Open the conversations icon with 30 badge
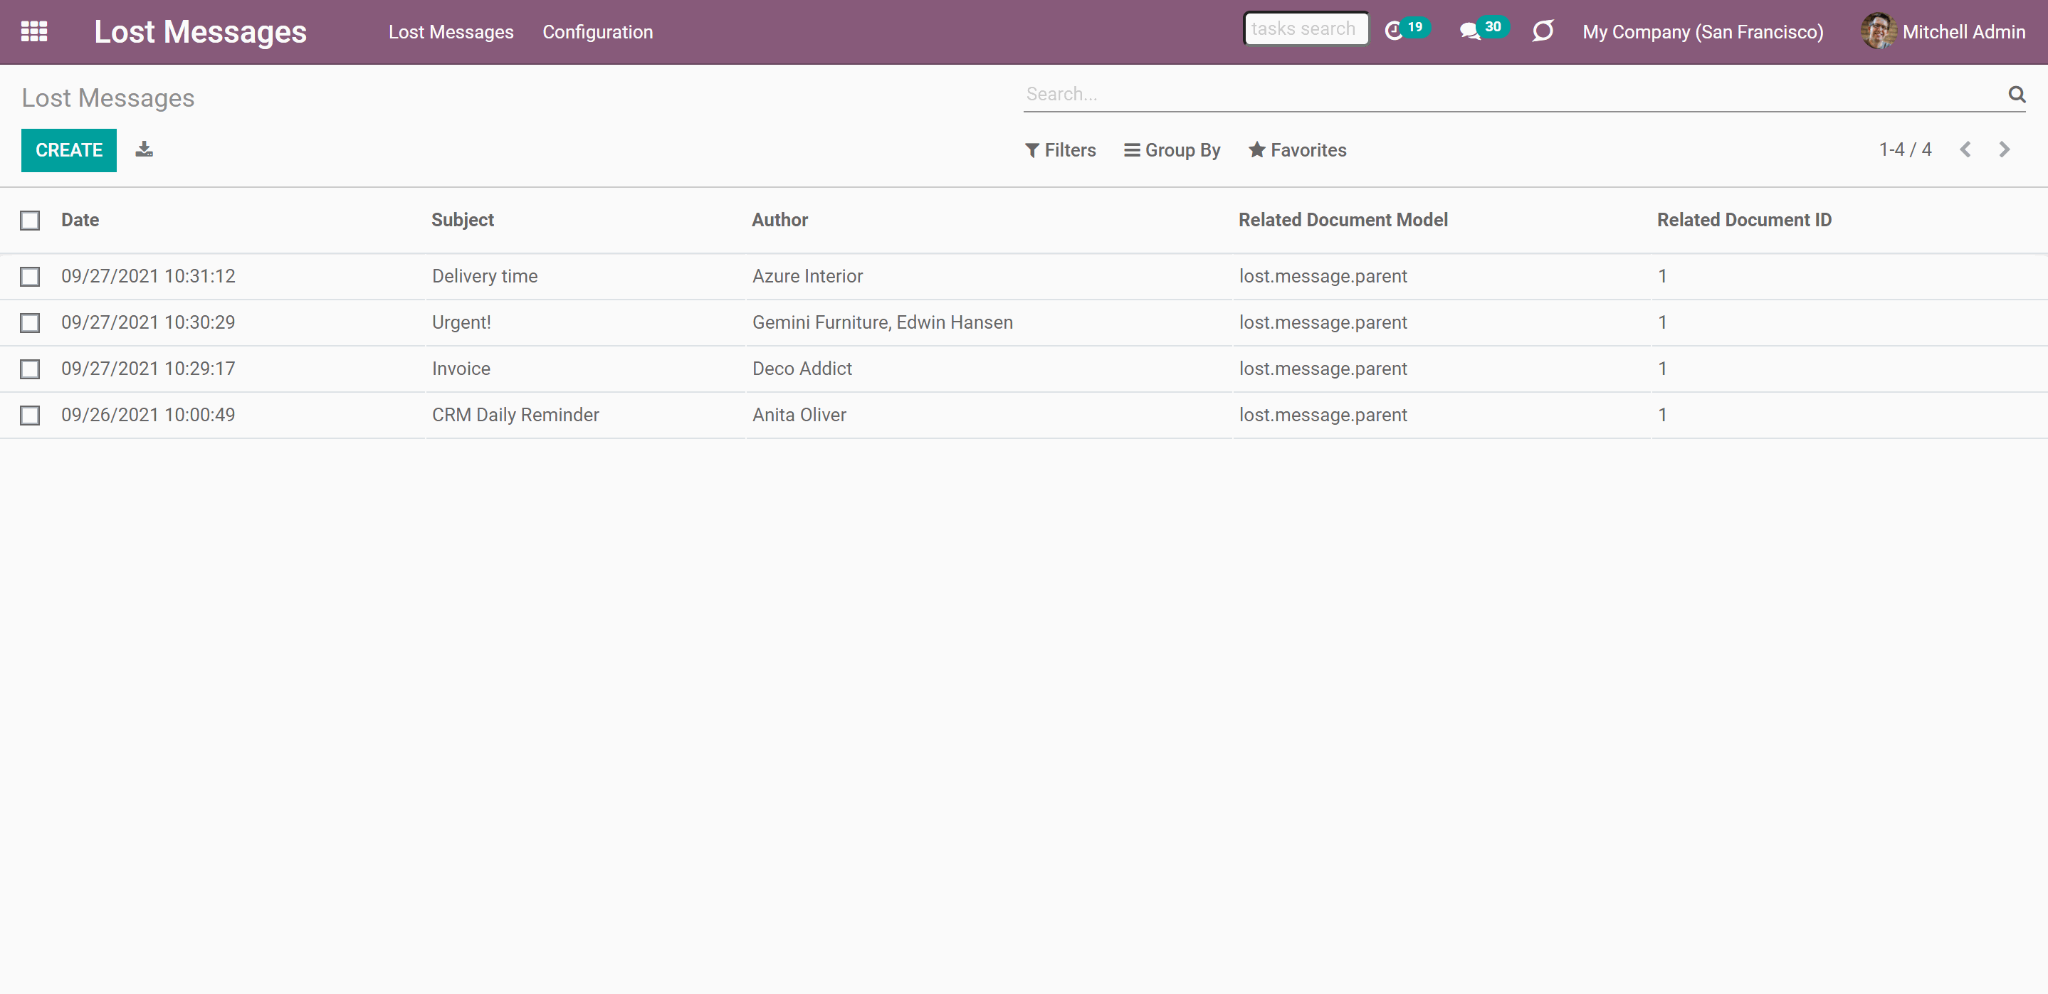2048x994 pixels. pyautogui.click(x=1484, y=30)
